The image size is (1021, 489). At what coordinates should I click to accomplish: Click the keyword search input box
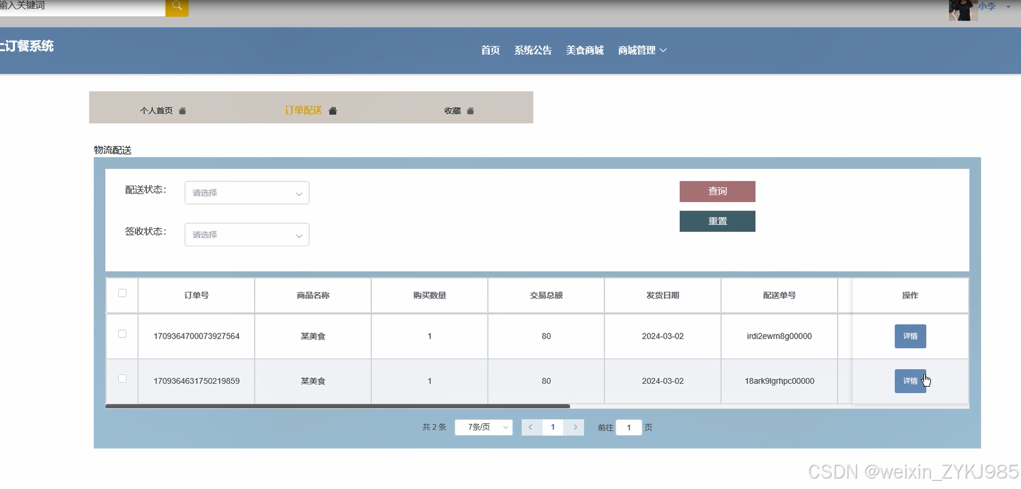[82, 7]
